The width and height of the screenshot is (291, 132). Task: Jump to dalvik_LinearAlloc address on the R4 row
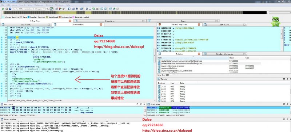192,40
